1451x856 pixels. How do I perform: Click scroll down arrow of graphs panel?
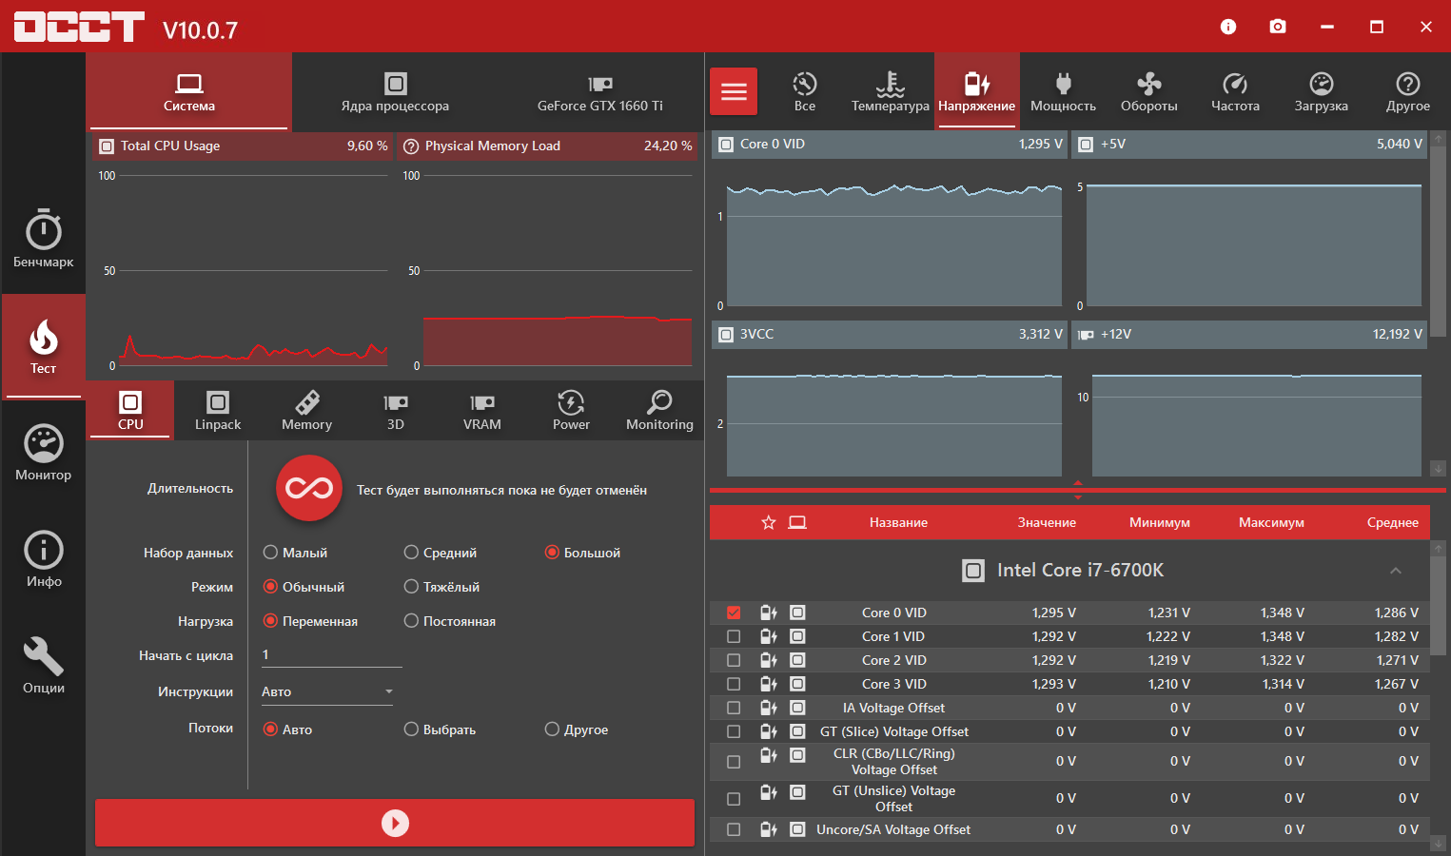pyautogui.click(x=1438, y=468)
